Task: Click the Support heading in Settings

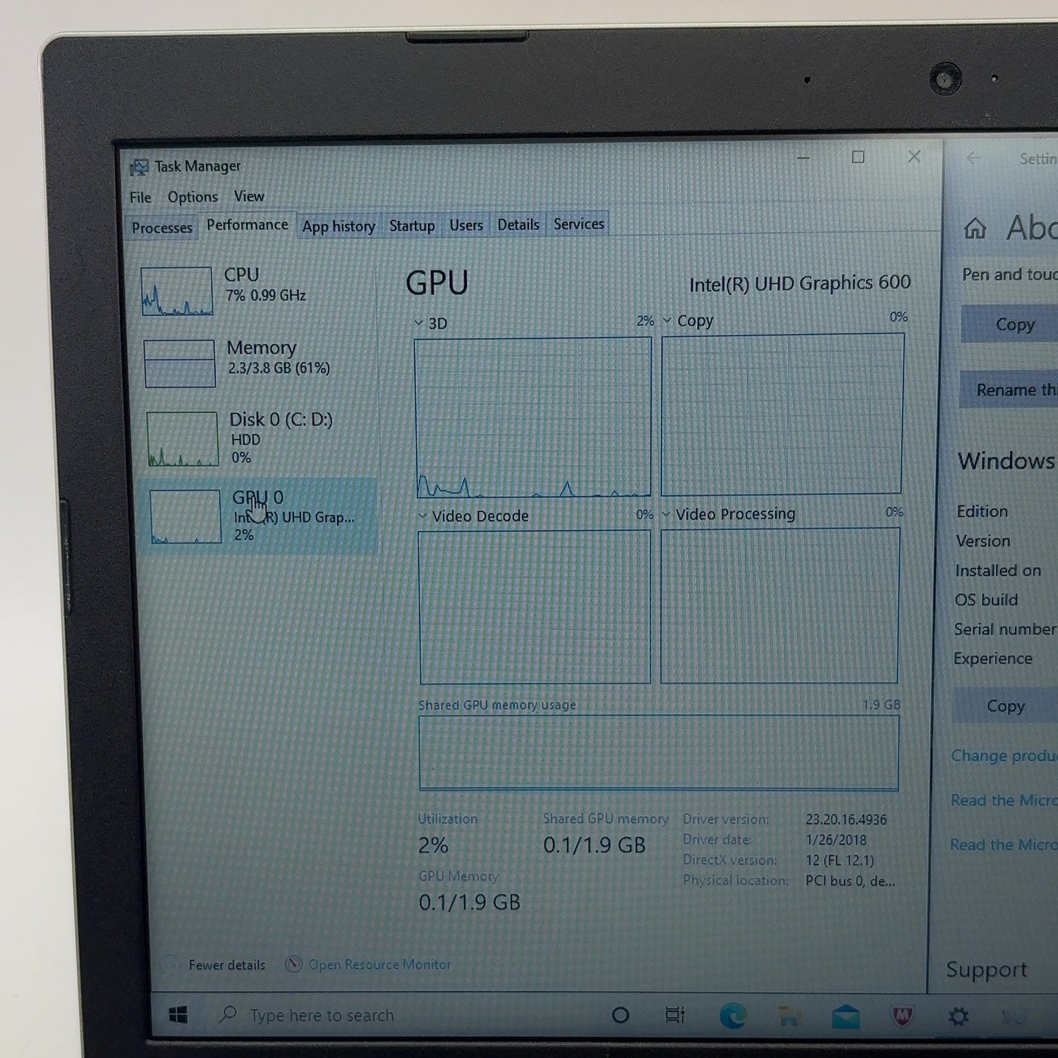Action: click(x=986, y=969)
